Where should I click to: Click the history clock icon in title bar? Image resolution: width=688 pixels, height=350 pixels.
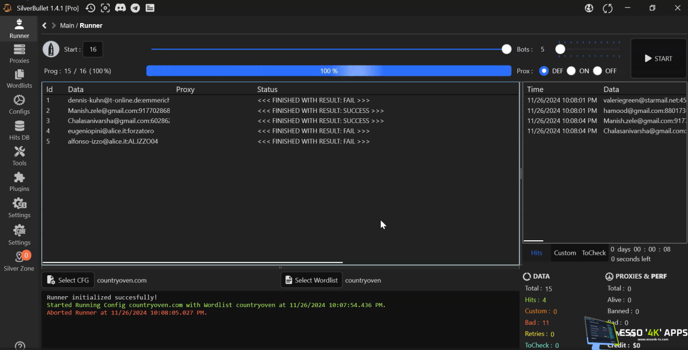90,8
